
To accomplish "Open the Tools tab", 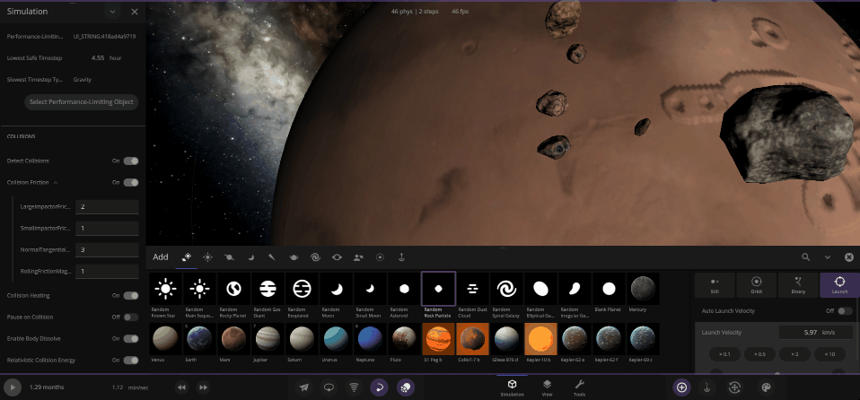I will [580, 387].
